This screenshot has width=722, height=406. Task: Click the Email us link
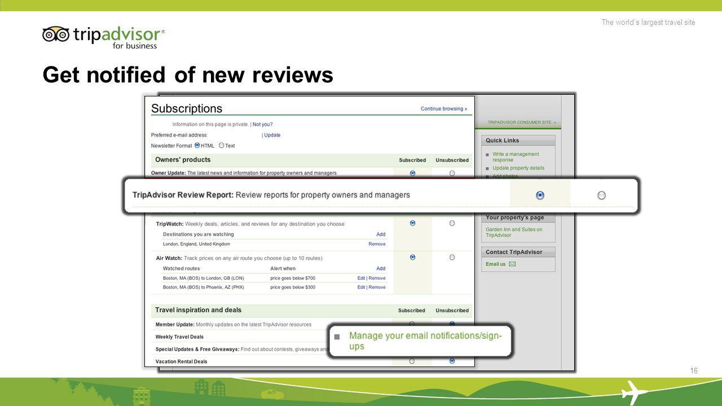click(495, 264)
